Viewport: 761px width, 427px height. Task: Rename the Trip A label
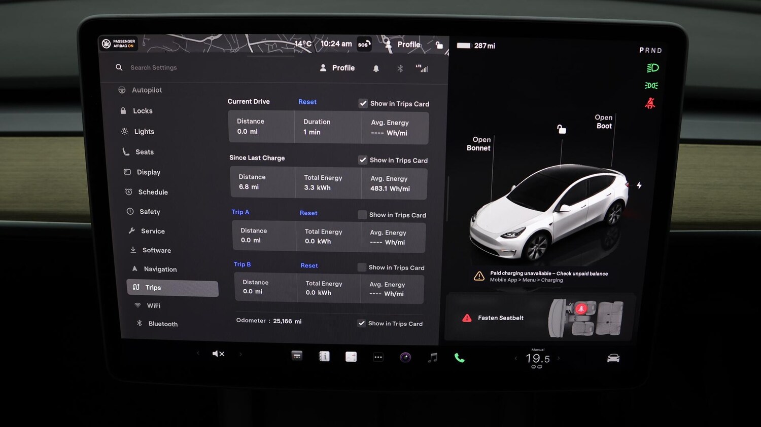240,212
